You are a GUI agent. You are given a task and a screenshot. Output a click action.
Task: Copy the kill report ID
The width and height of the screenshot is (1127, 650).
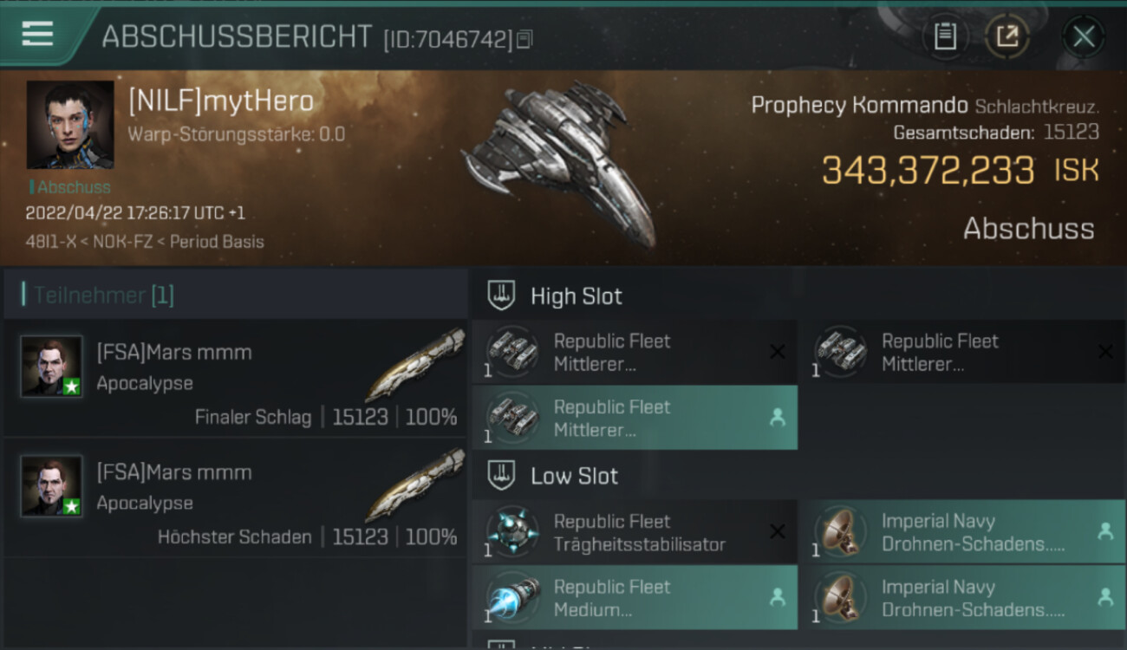[x=524, y=39]
